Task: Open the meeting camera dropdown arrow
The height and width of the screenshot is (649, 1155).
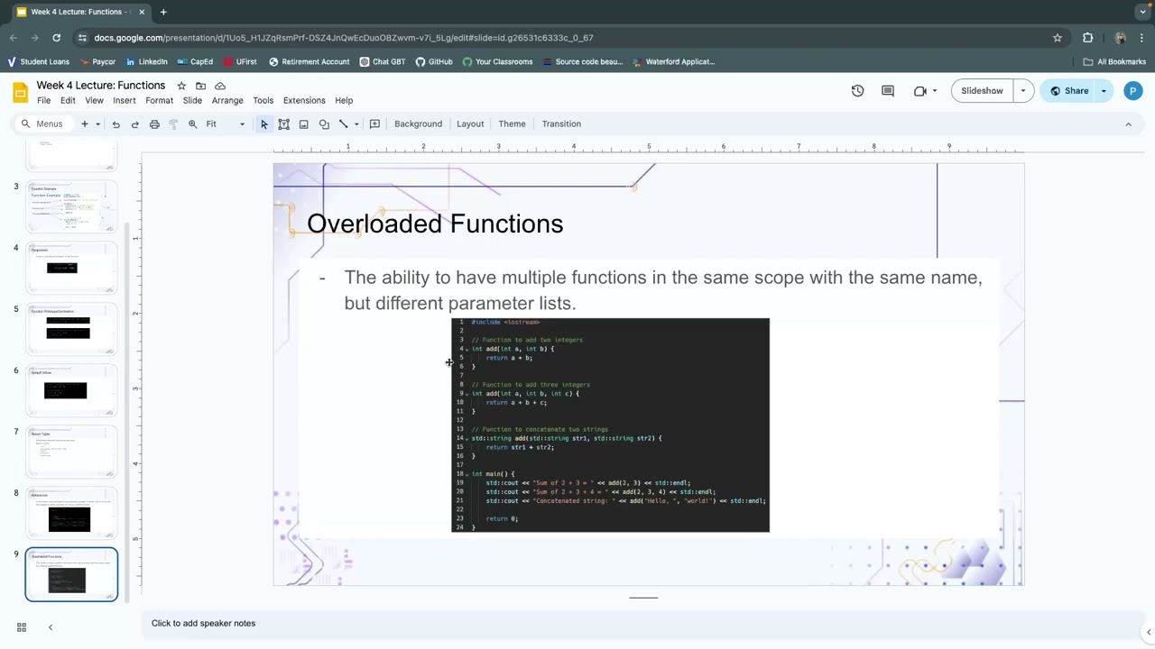Action: (x=935, y=91)
